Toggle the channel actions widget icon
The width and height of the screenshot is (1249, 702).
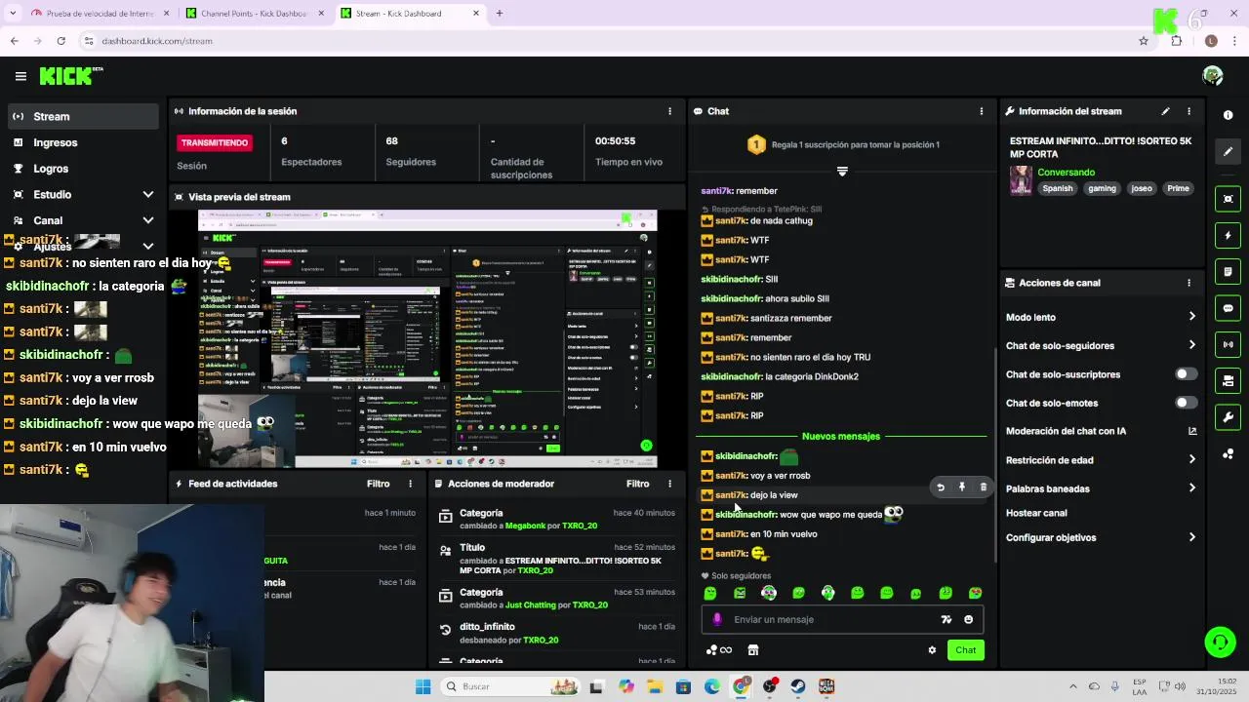click(1228, 380)
